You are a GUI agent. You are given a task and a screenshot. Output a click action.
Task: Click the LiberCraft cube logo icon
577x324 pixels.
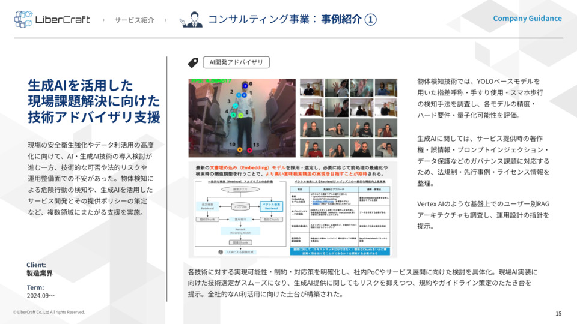click(23, 19)
